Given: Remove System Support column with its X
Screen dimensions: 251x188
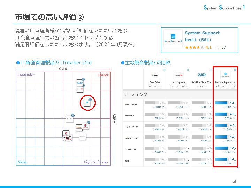Looking at the screenshot, I should point(235,70).
